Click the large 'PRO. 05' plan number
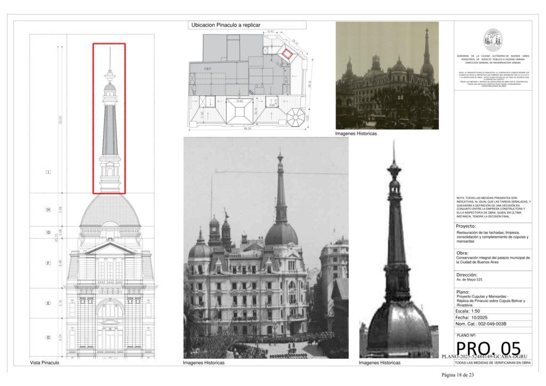The image size is (546, 386). 488,348
